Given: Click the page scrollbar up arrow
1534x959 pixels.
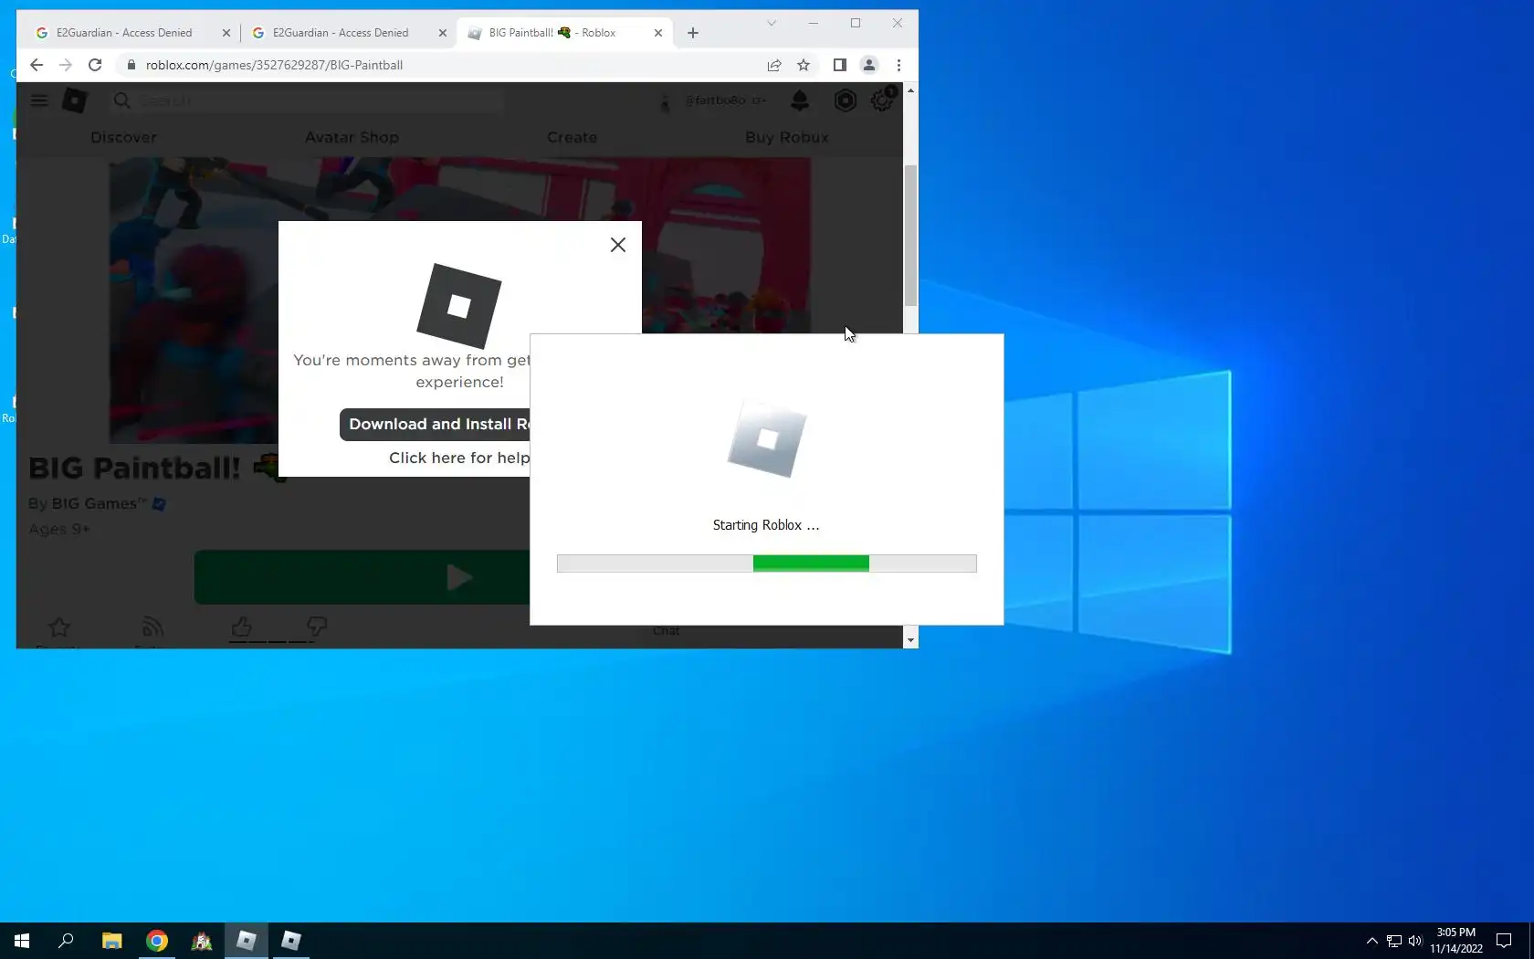Looking at the screenshot, I should (910, 90).
